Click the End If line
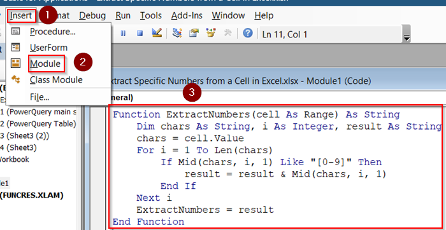The width and height of the screenshot is (446, 230). 178,186
